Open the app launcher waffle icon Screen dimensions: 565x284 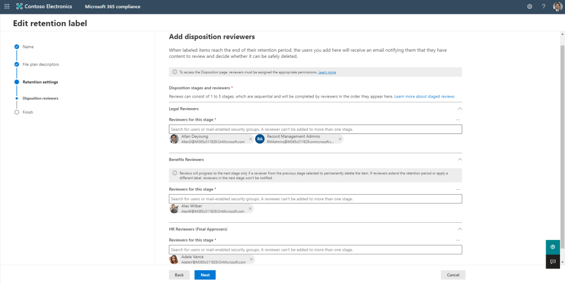7,7
